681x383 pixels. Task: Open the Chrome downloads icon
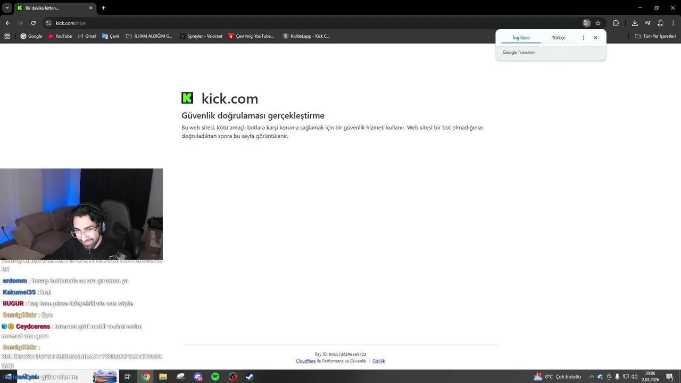(635, 23)
